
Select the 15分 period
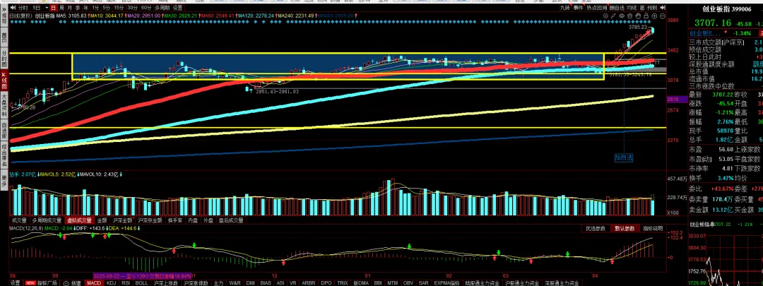119,8
